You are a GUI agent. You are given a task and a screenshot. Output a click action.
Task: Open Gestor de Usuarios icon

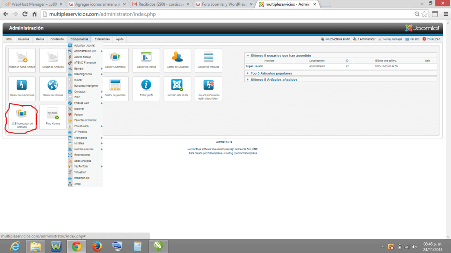(178, 60)
